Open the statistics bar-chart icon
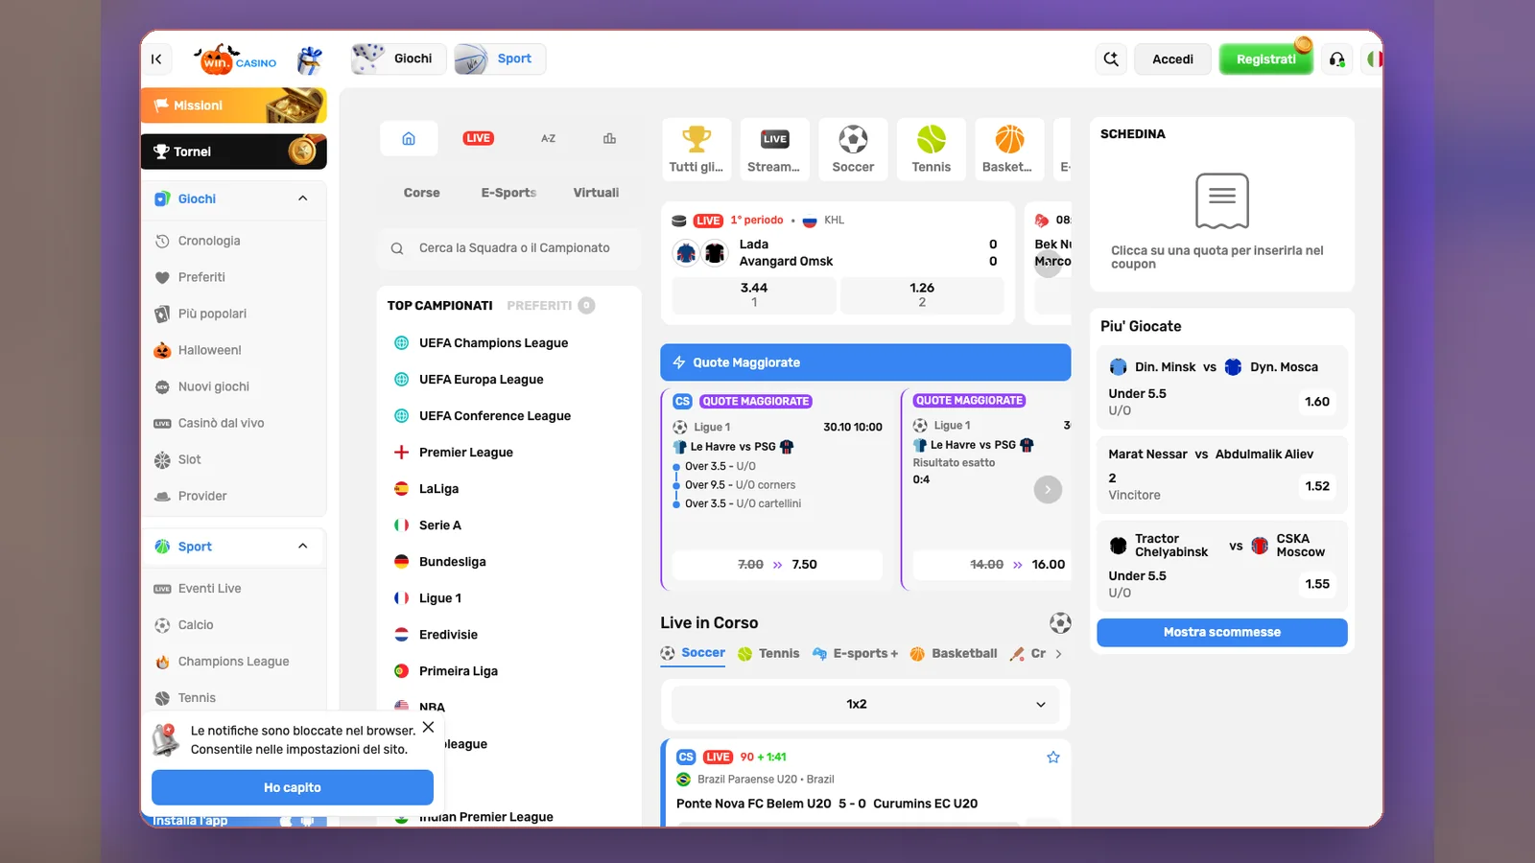Screen dimensions: 1535x863 [609, 139]
